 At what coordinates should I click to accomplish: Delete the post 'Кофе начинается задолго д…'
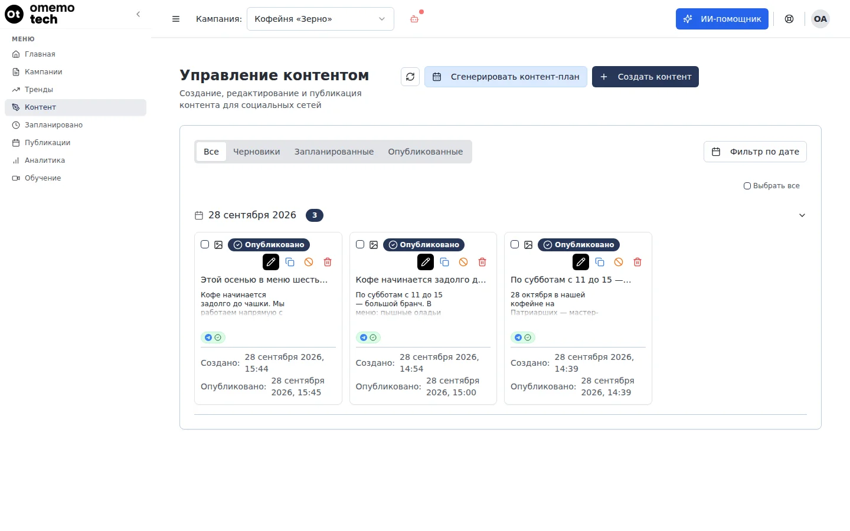tap(482, 262)
